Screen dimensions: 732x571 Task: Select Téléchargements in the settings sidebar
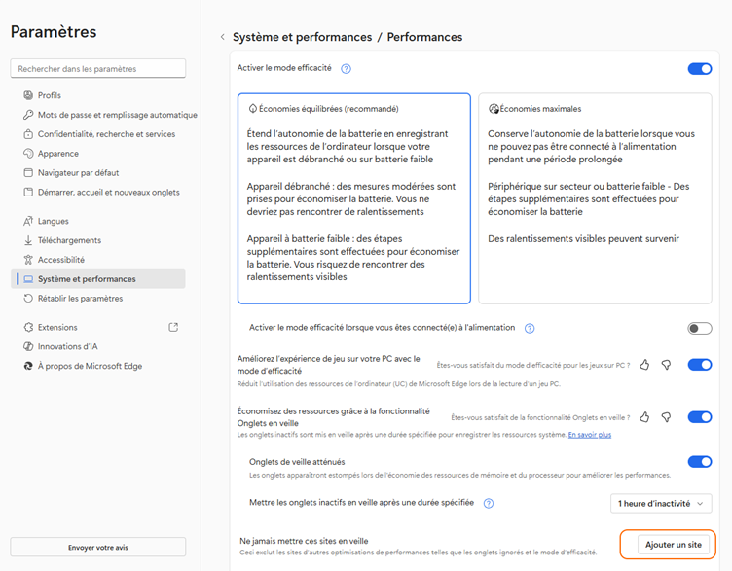(69, 240)
